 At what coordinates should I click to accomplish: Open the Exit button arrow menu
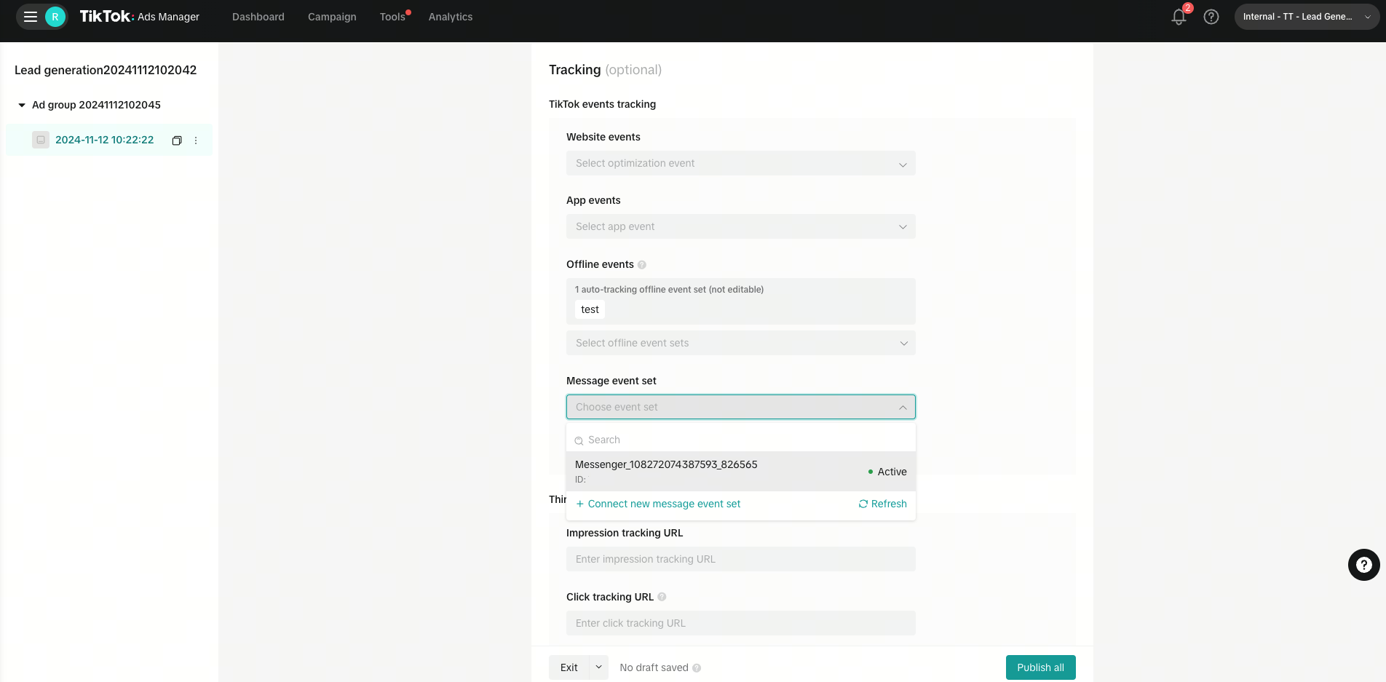599,667
